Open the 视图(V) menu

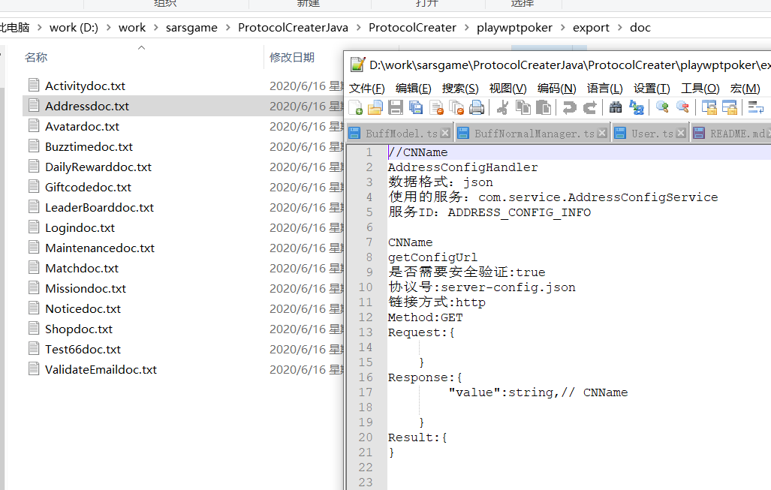point(508,89)
